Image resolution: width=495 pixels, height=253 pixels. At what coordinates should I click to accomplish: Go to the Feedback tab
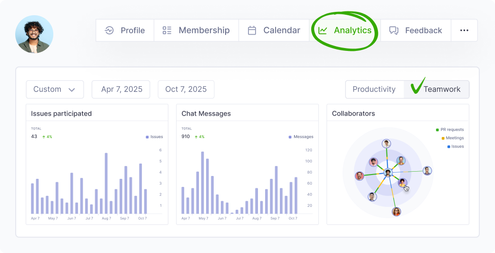[423, 30]
